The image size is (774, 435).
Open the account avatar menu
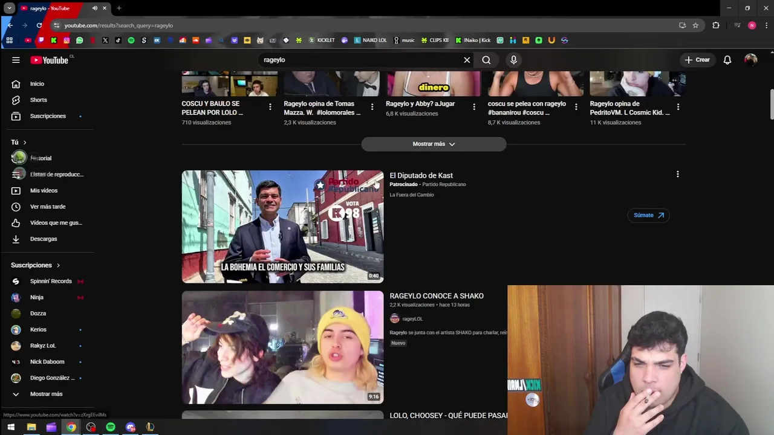(751, 60)
